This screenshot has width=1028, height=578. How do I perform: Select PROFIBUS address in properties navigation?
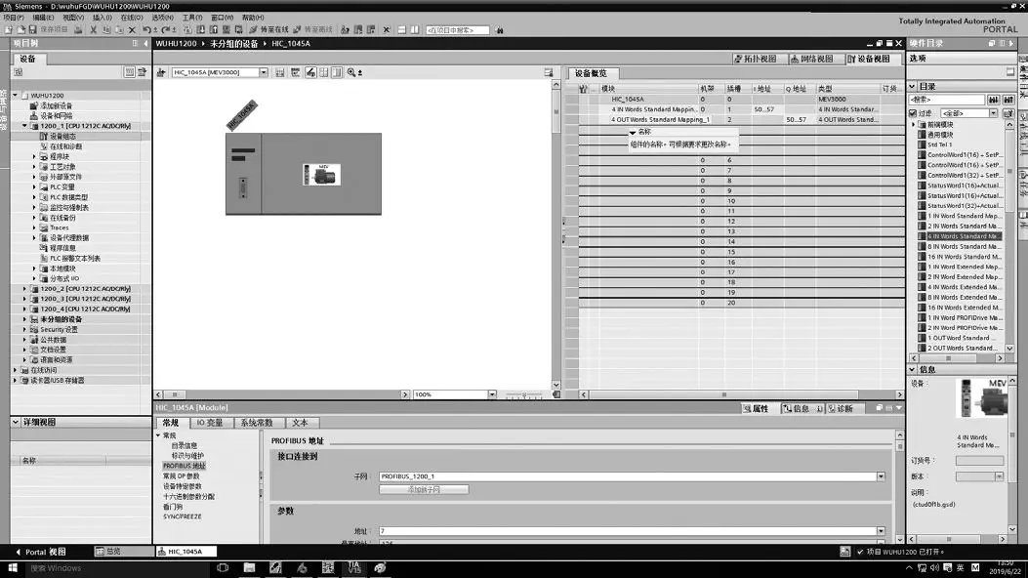pos(184,466)
